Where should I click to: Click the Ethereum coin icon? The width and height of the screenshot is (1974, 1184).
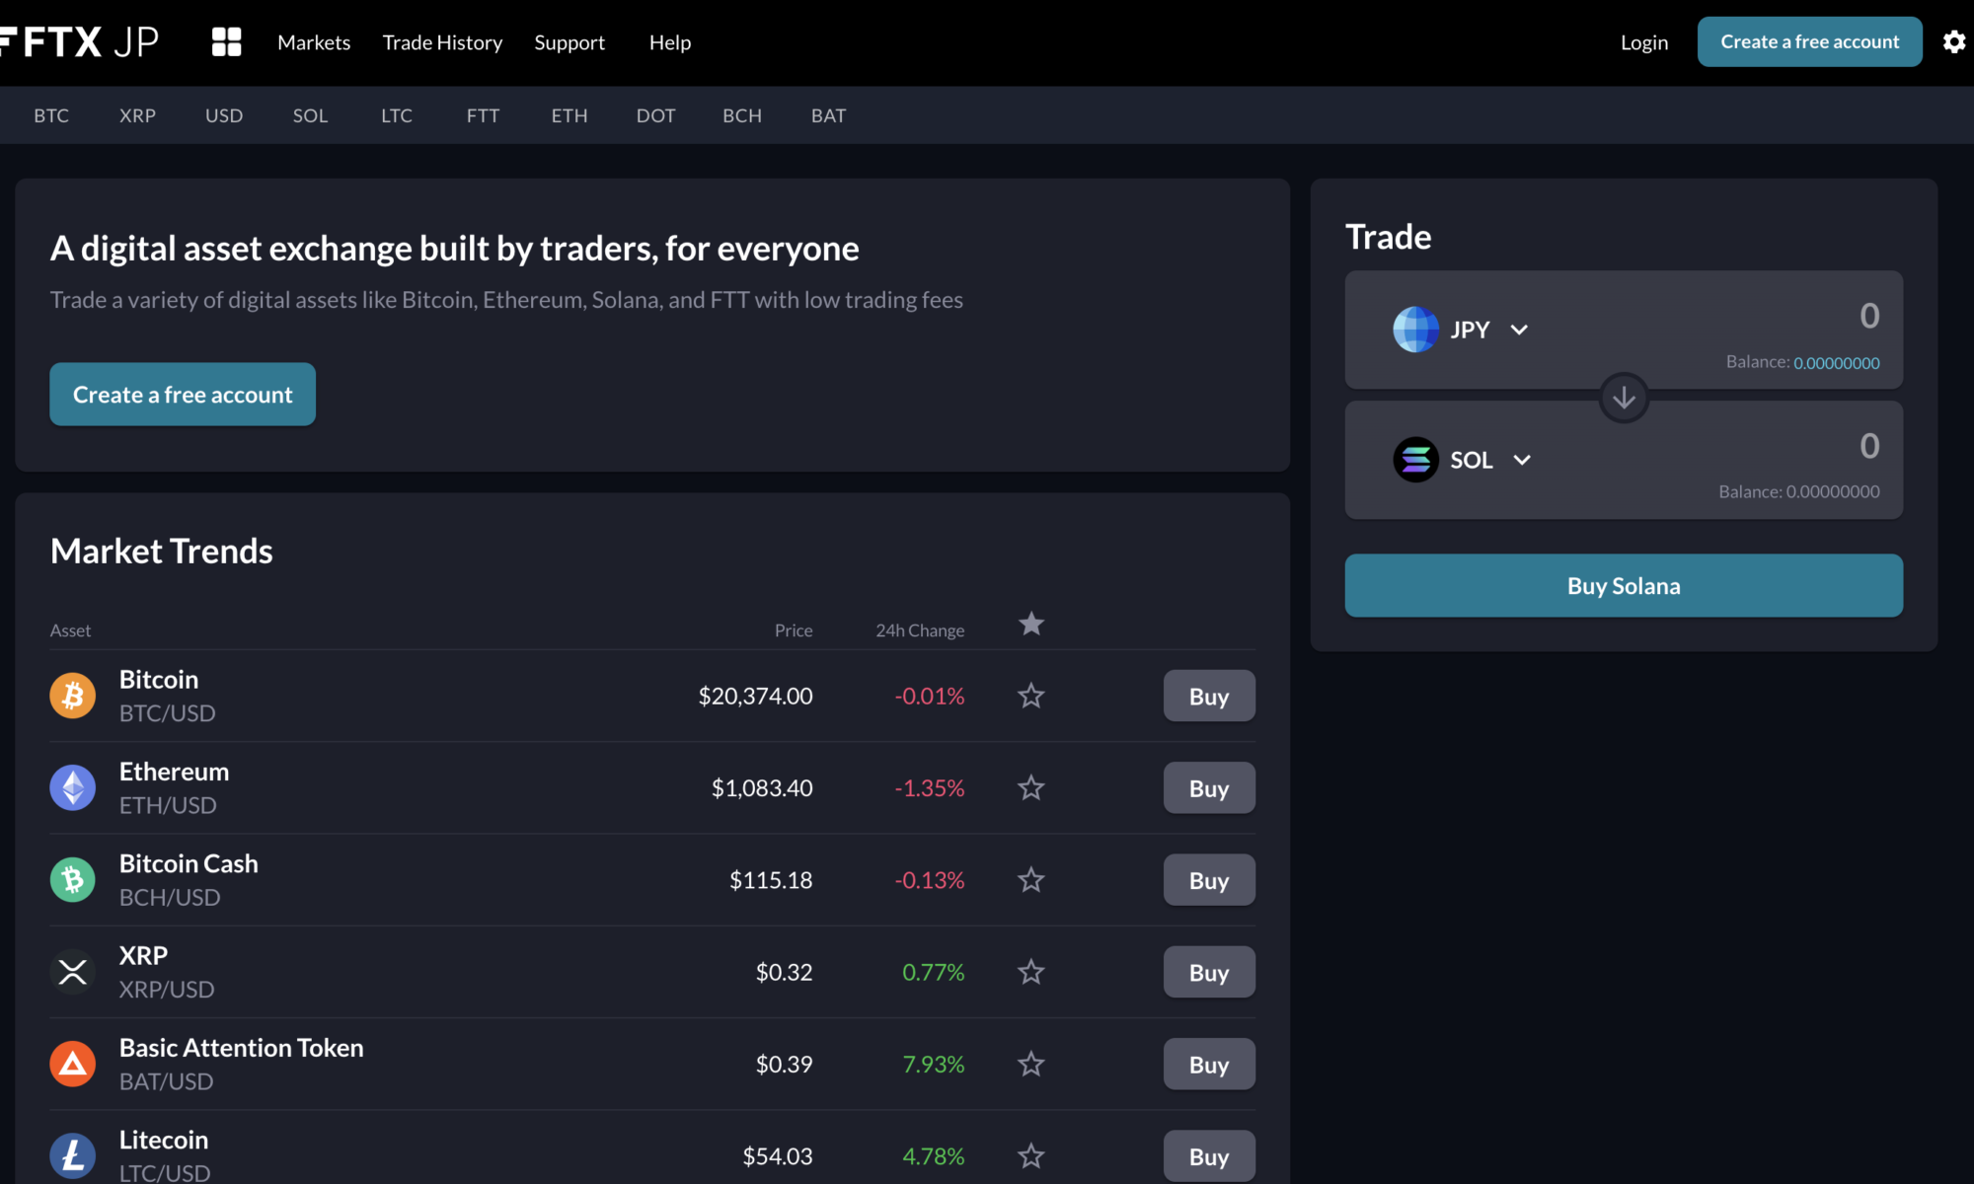(x=73, y=787)
